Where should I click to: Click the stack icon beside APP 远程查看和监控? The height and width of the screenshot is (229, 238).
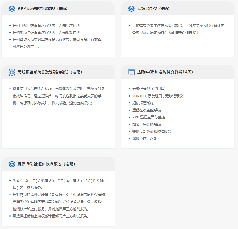[x=12, y=9]
